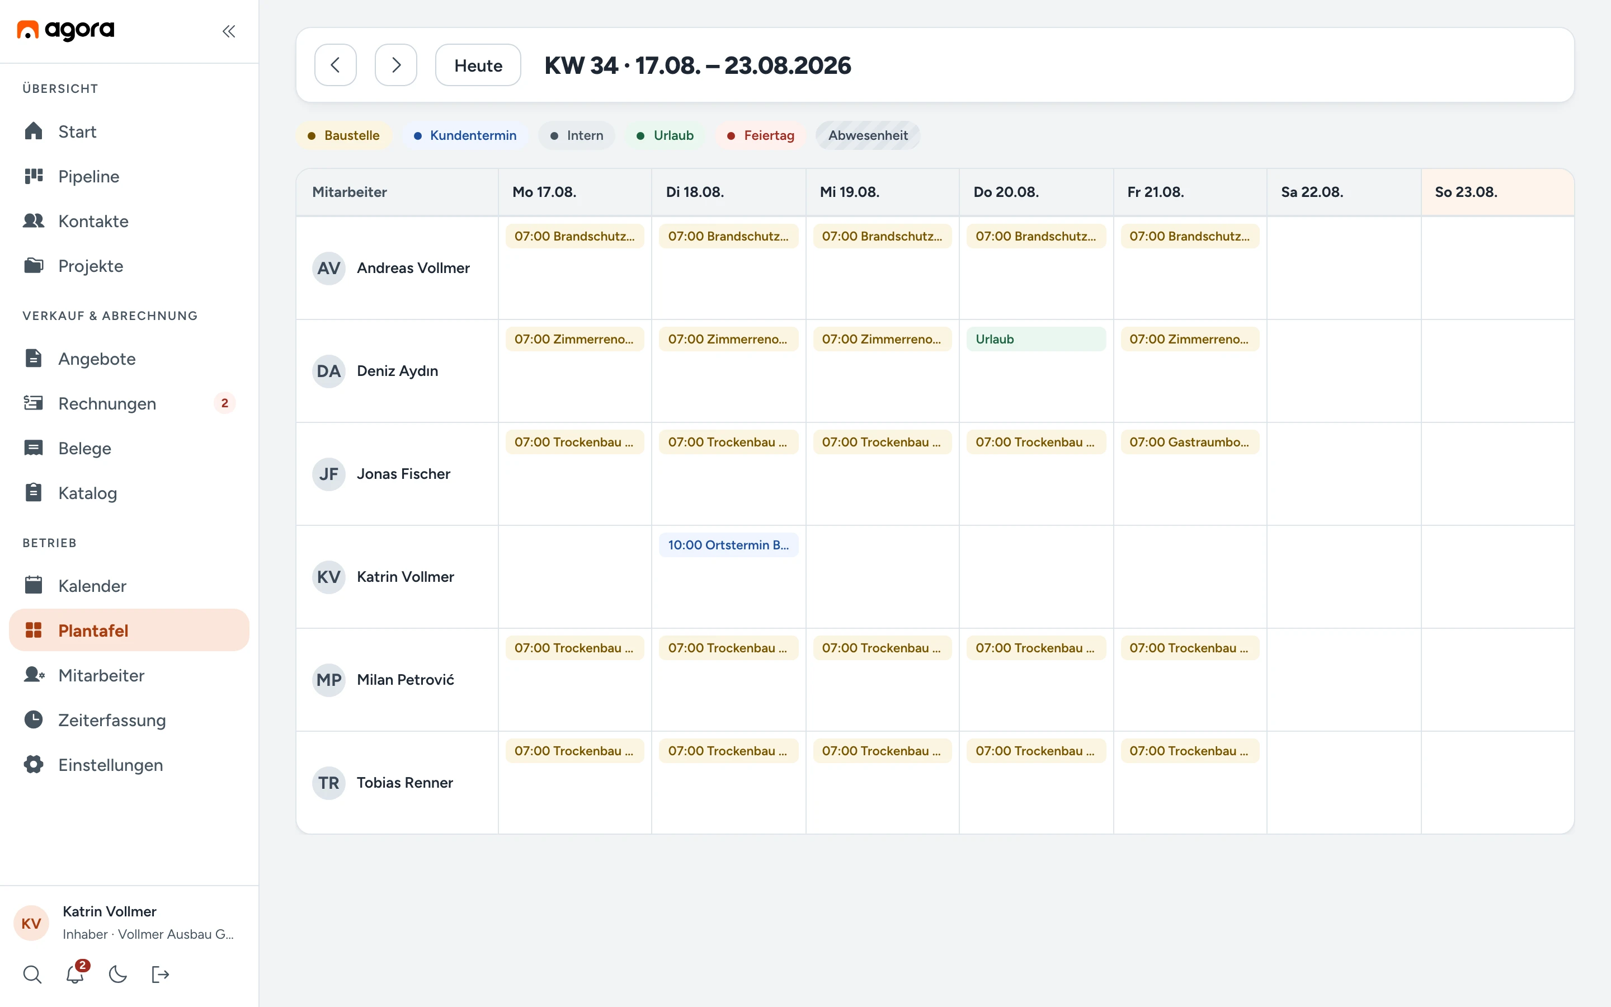Open Milan Petrović's Wednesday Trockenbau entry
1611x1007 pixels.
882,647
